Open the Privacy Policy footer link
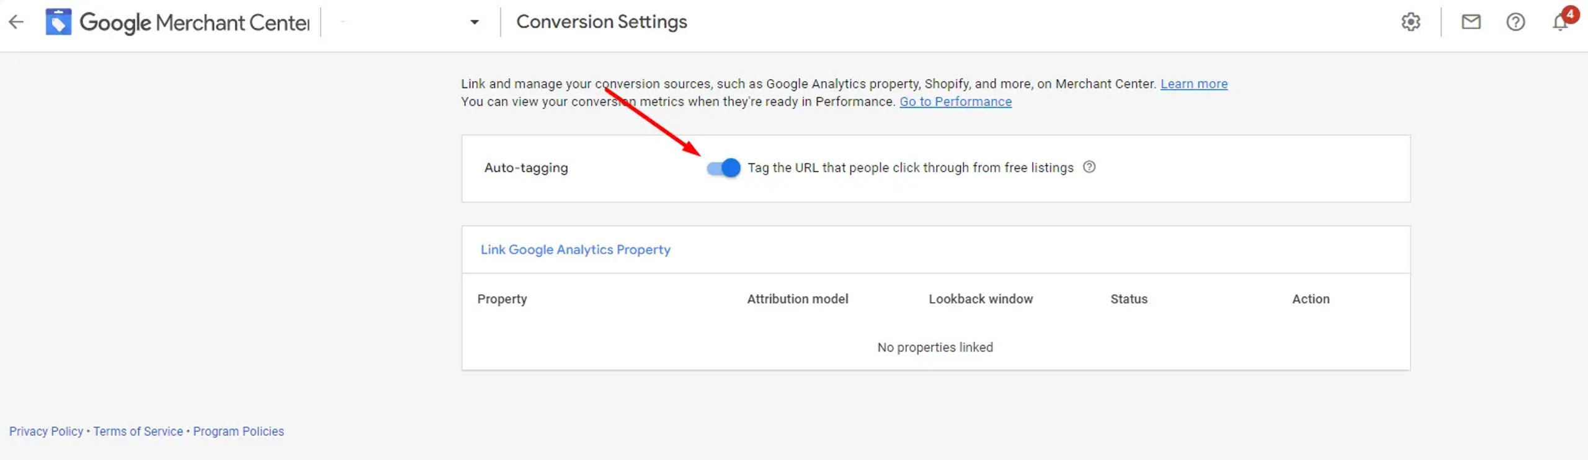This screenshot has height=460, width=1588. [x=46, y=432]
